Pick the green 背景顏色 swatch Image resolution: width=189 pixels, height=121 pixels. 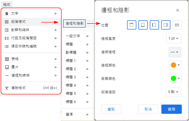tap(174, 78)
